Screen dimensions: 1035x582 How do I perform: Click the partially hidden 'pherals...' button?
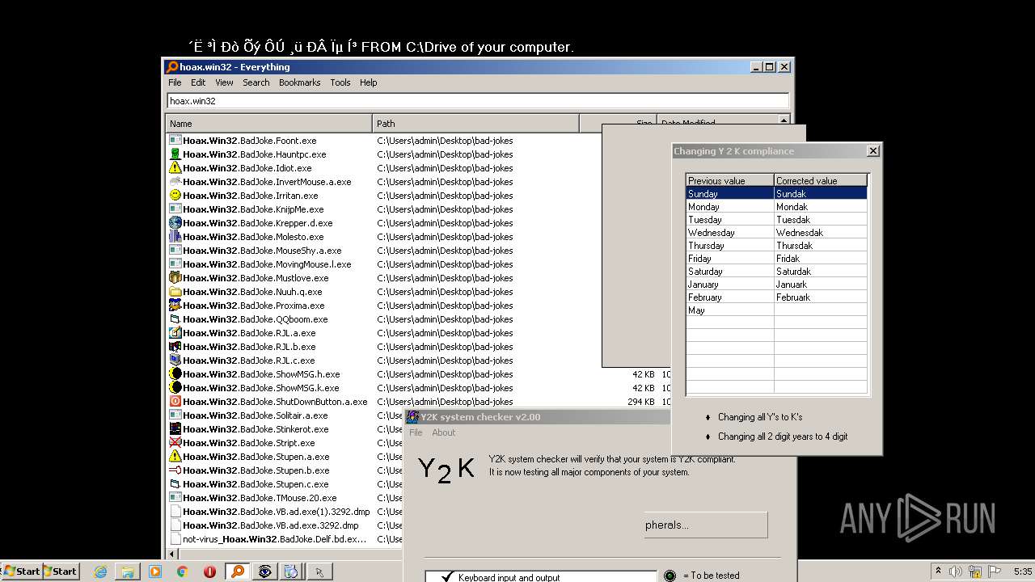point(705,525)
